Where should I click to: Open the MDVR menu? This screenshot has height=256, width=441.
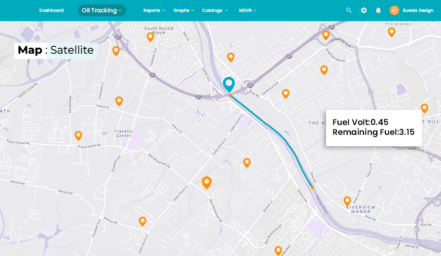[x=247, y=10]
